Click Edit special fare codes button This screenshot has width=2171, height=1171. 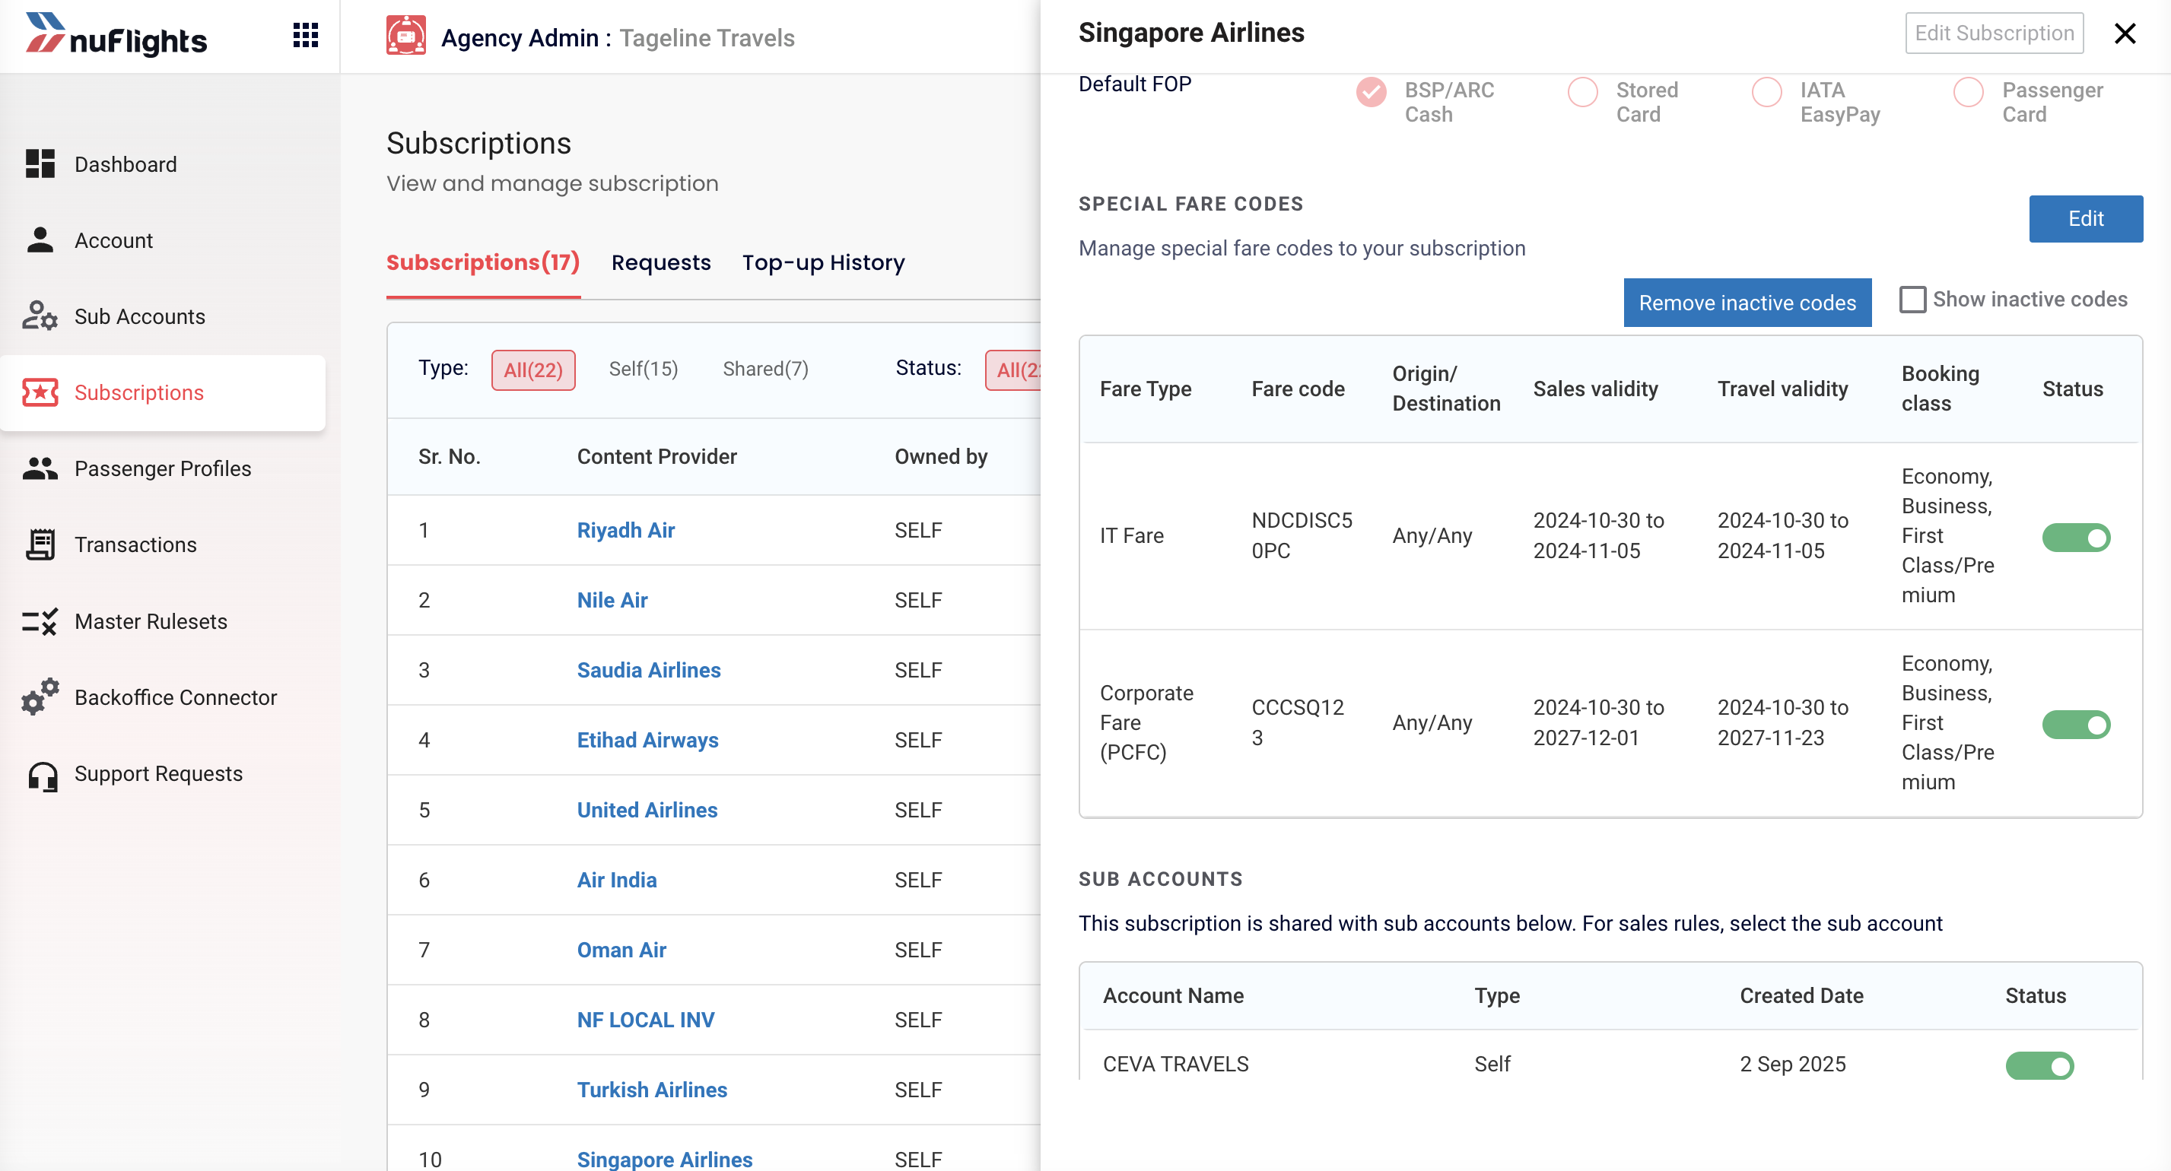(x=2085, y=219)
